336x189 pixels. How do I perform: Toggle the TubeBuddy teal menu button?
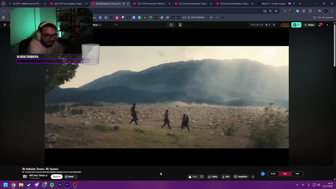[x=296, y=25]
